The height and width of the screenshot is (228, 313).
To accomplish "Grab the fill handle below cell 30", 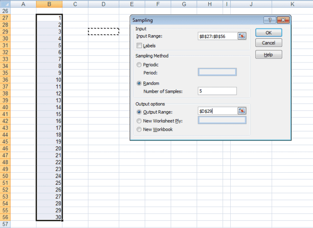I will (x=62, y=220).
